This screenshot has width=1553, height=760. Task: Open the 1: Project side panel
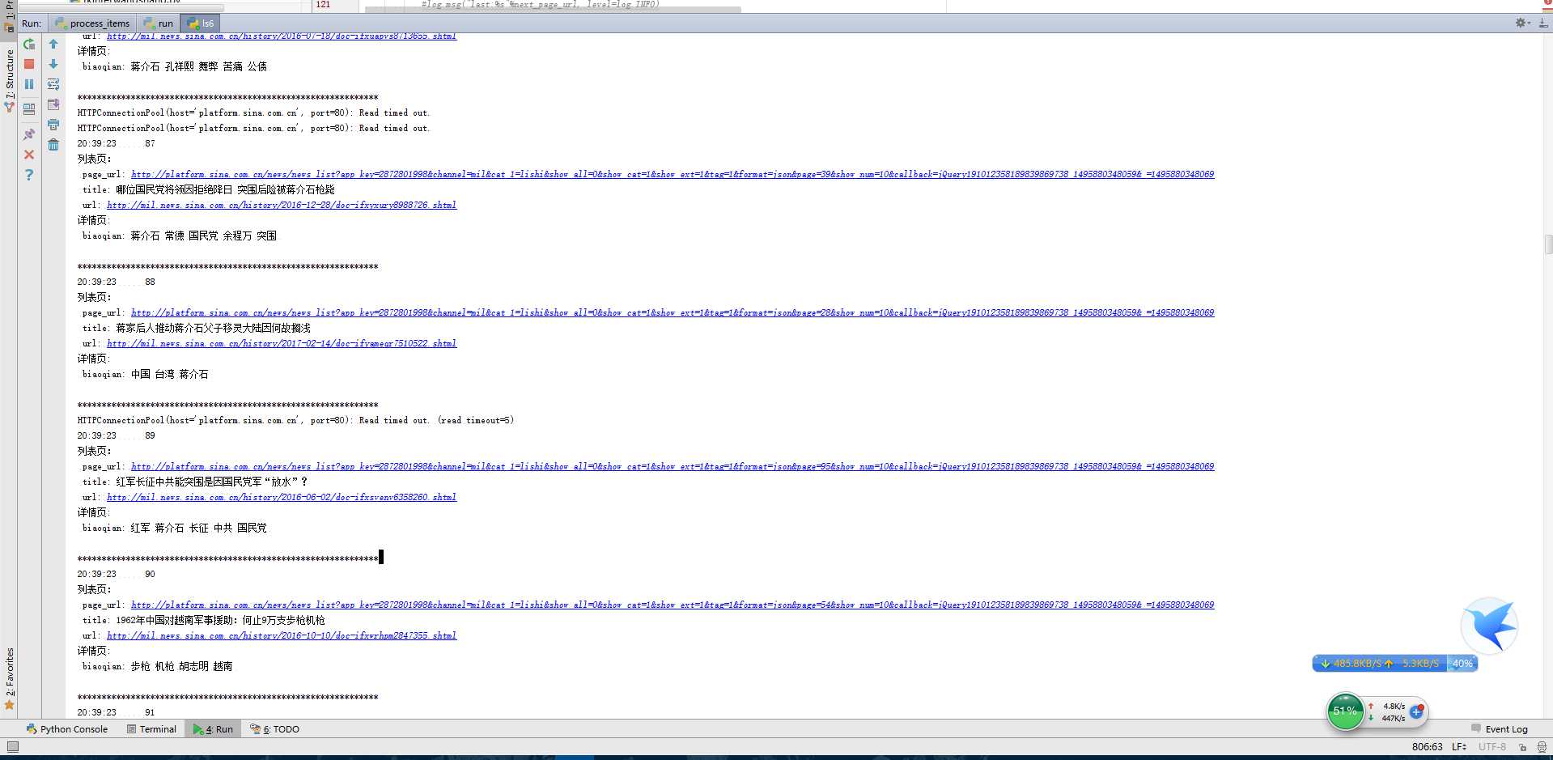(9, 15)
